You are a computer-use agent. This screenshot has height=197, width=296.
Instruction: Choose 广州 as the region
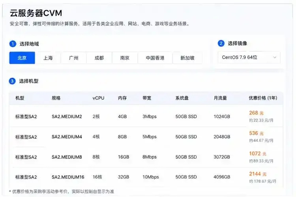[x=74, y=58]
